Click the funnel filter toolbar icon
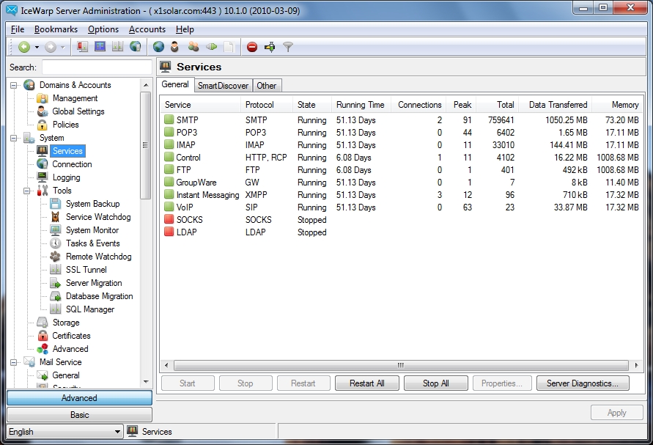This screenshot has height=445, width=653. 288,47
